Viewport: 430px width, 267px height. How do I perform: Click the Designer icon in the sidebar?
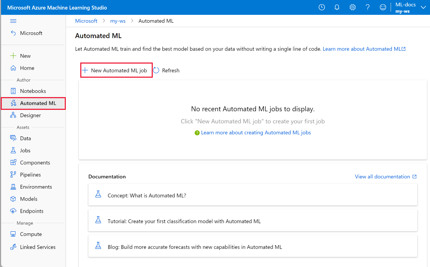click(13, 115)
